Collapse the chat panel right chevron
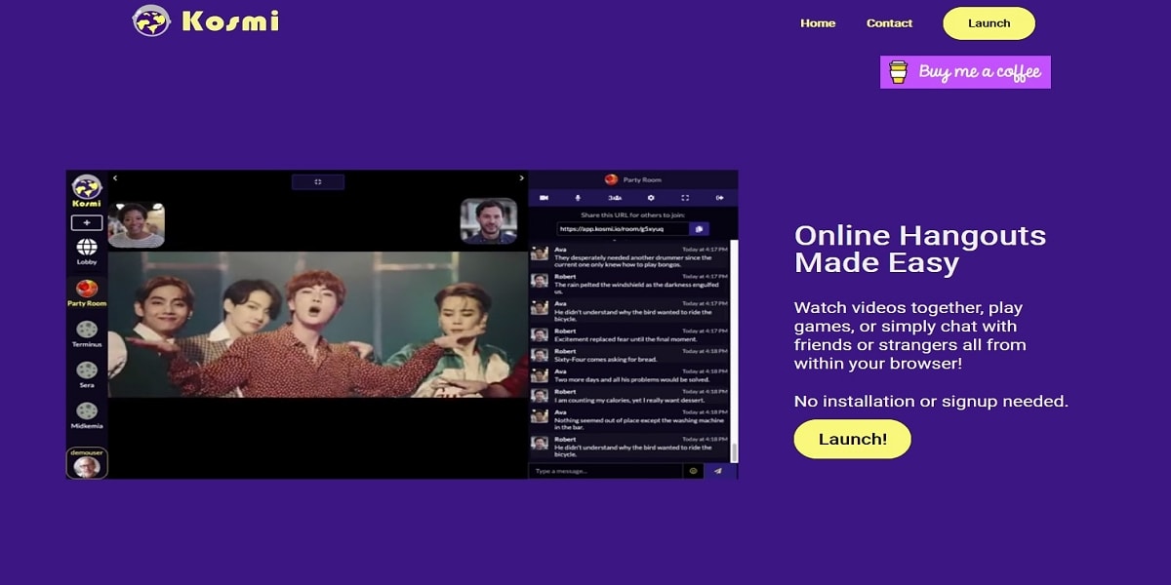Screen dimensions: 1171x585 pyautogui.click(x=521, y=178)
